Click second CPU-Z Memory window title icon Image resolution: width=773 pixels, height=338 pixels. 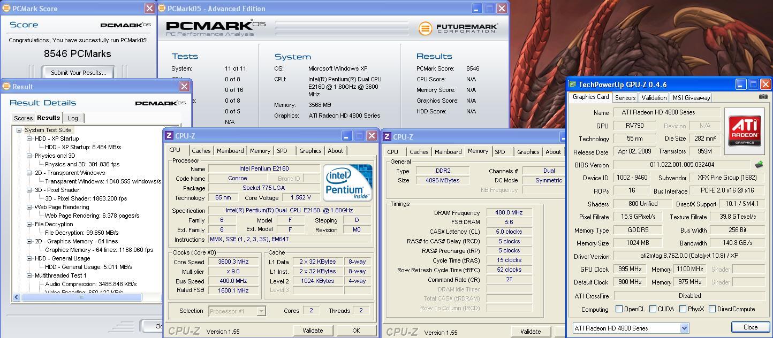[387, 137]
